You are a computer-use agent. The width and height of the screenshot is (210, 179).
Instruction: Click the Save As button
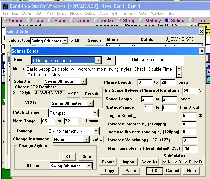[x=149, y=162]
